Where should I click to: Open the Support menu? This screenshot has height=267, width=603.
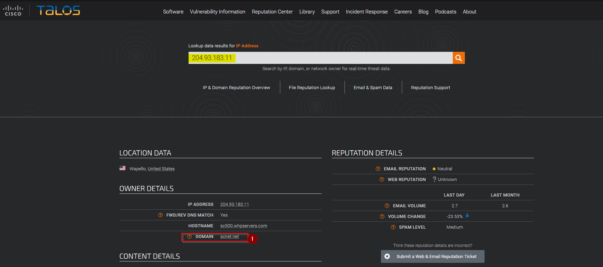coord(330,12)
